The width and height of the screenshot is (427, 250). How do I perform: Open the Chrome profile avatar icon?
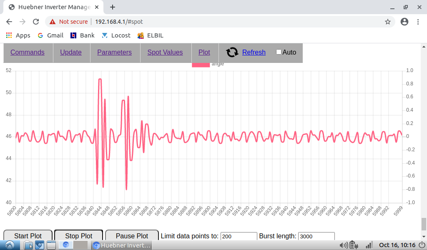tap(404, 22)
